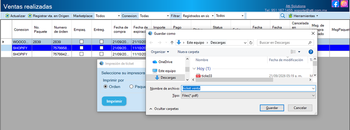Image resolution: width=350 pixels, height=130 pixels.
Task: Toggle Entreg. checkbox for WOOCO row 2839
Action: pyautogui.click(x=101, y=42)
